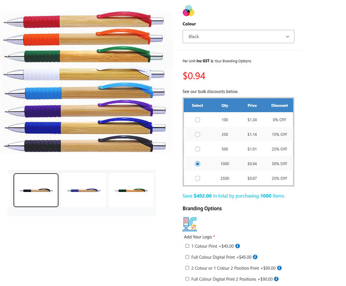This screenshot has height=286, width=346.
Task: Click info icon for Full Colour Digital Print +$45.00
Action: pyautogui.click(x=255, y=257)
